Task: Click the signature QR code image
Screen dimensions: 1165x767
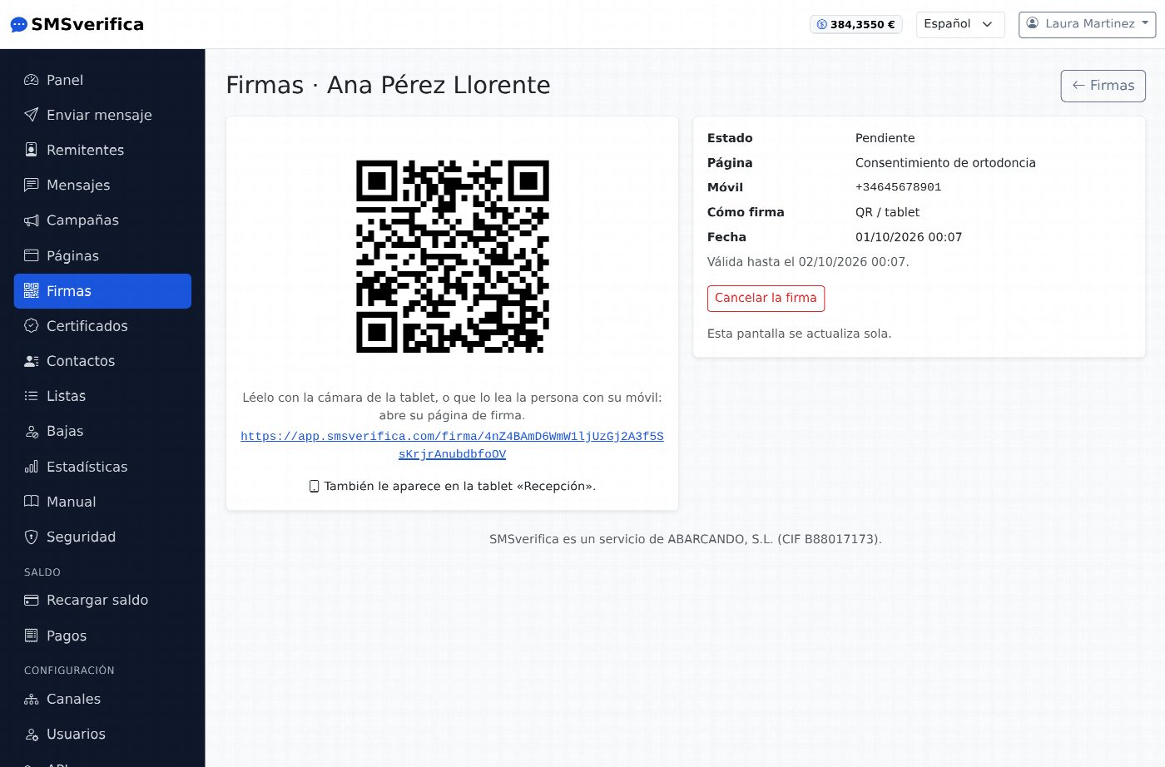Action: [x=453, y=256]
